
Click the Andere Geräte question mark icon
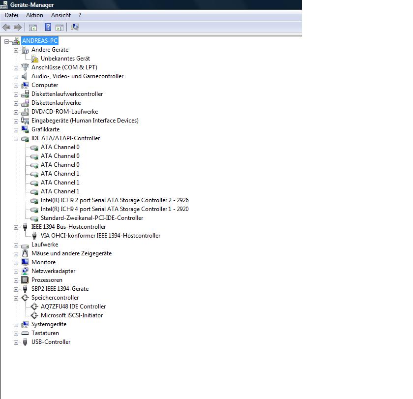tap(25, 50)
